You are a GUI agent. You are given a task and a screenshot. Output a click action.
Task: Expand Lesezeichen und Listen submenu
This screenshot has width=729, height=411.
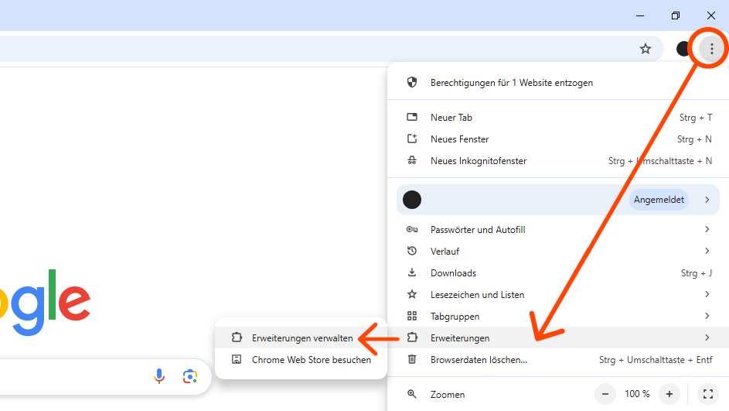click(558, 295)
